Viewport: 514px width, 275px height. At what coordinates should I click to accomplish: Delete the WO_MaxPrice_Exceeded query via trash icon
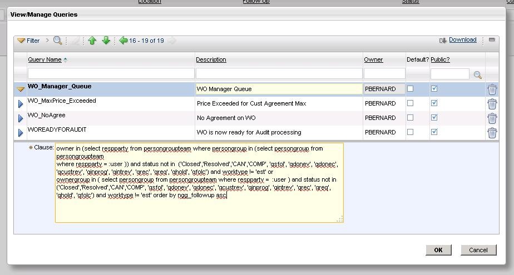(x=492, y=103)
